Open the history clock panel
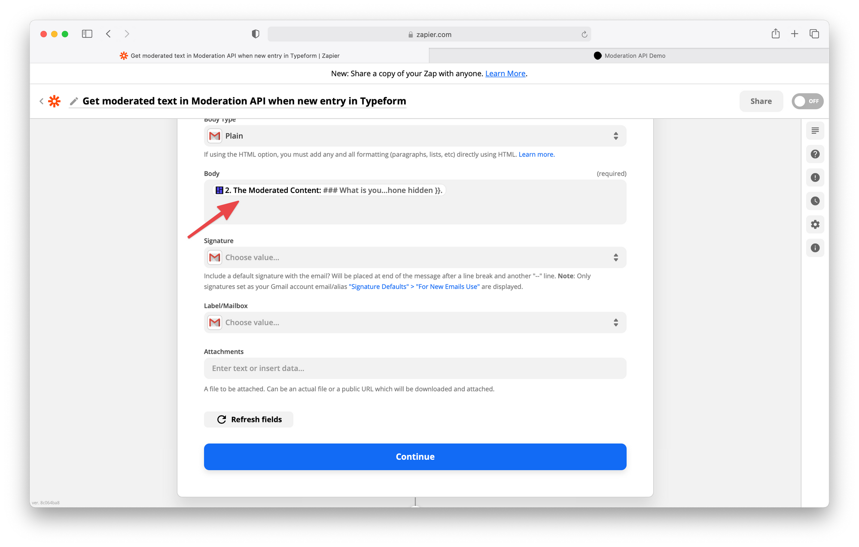Viewport: 859px width, 547px height. click(x=815, y=201)
